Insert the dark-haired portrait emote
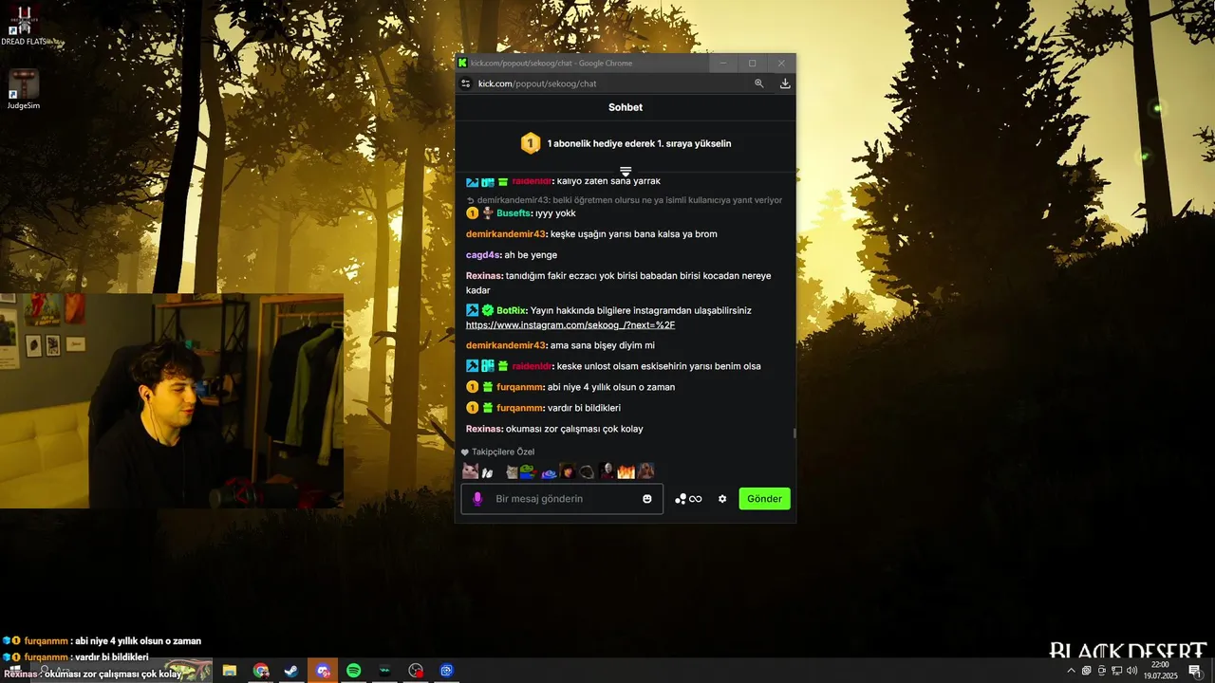 pos(568,471)
